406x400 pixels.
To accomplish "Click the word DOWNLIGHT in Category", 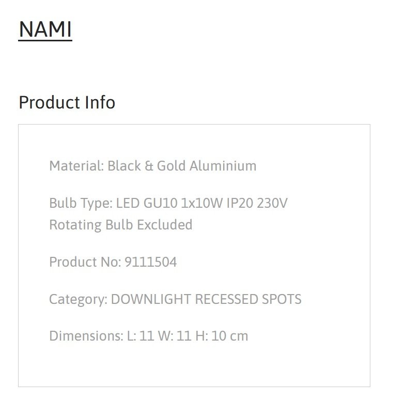I will tap(151, 299).
